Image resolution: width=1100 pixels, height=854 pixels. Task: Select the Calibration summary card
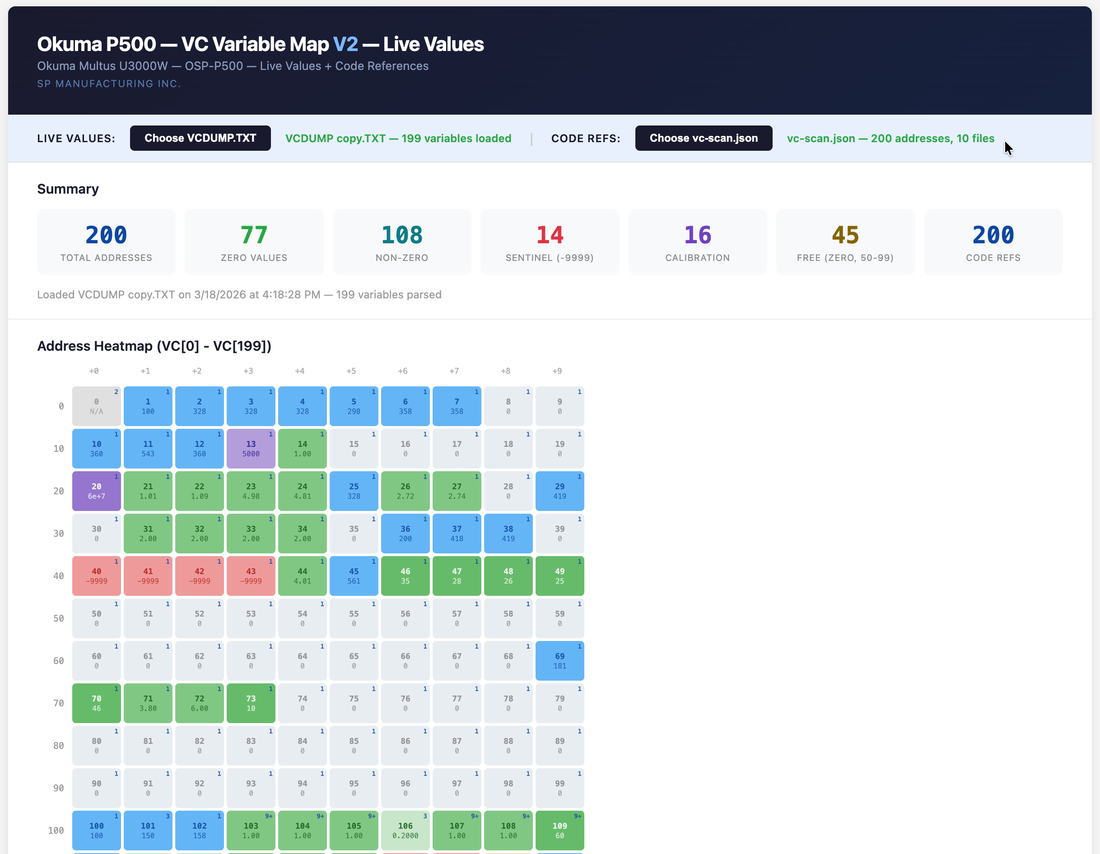pos(698,242)
